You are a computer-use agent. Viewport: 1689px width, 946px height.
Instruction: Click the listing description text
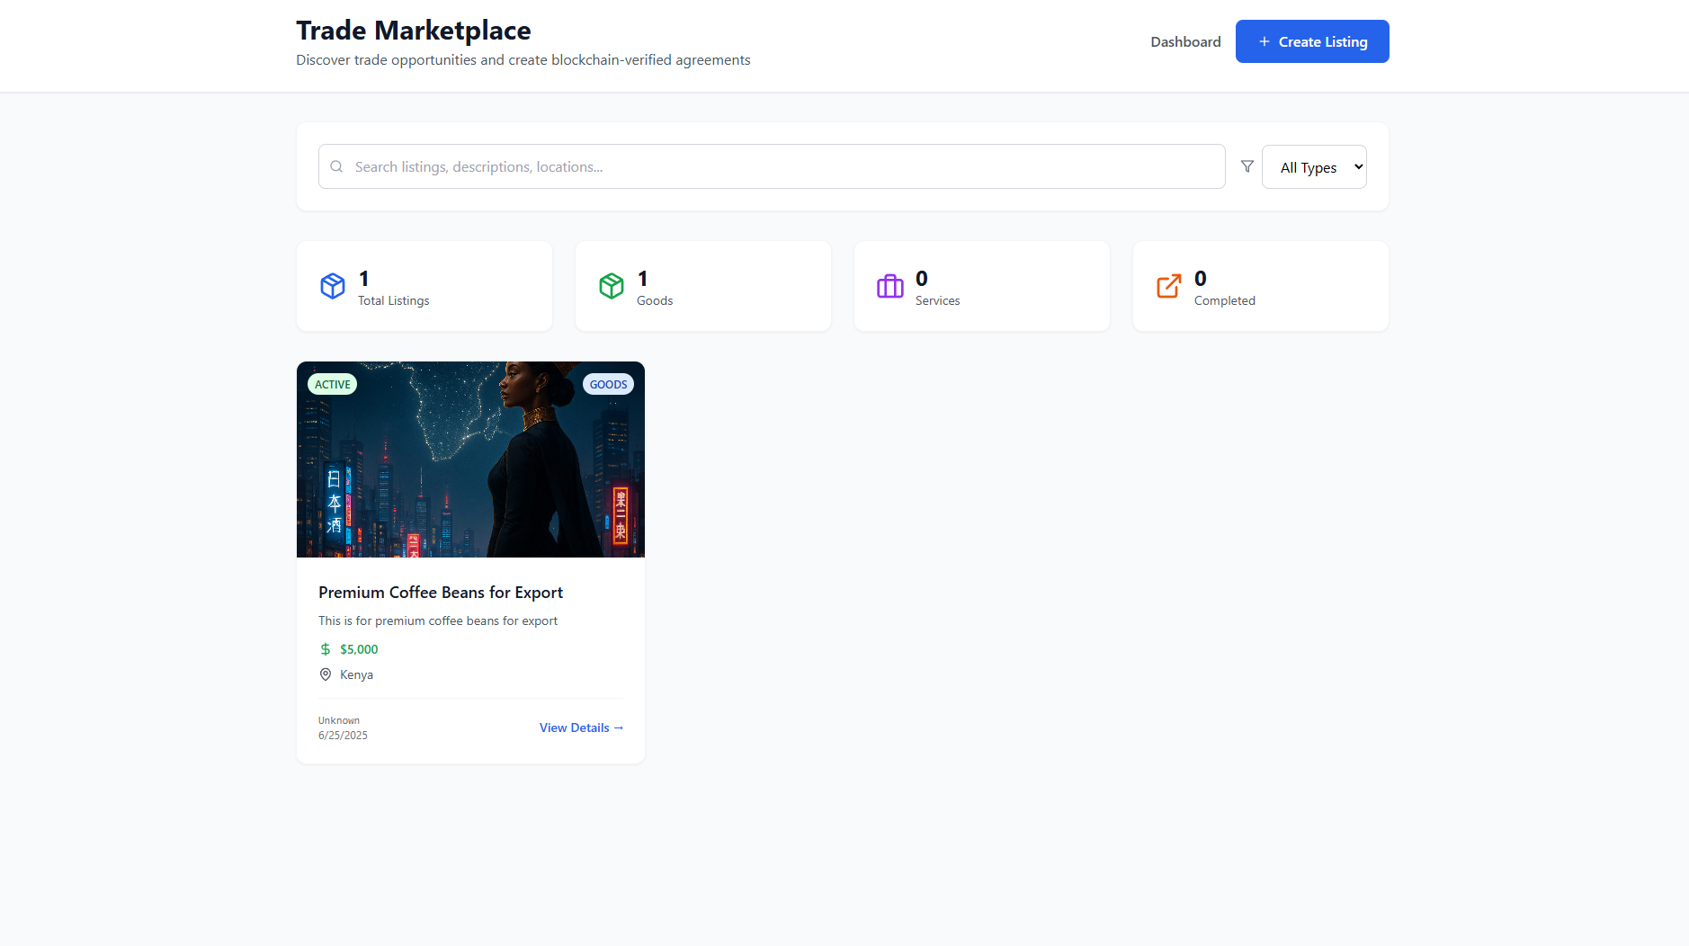tap(438, 620)
